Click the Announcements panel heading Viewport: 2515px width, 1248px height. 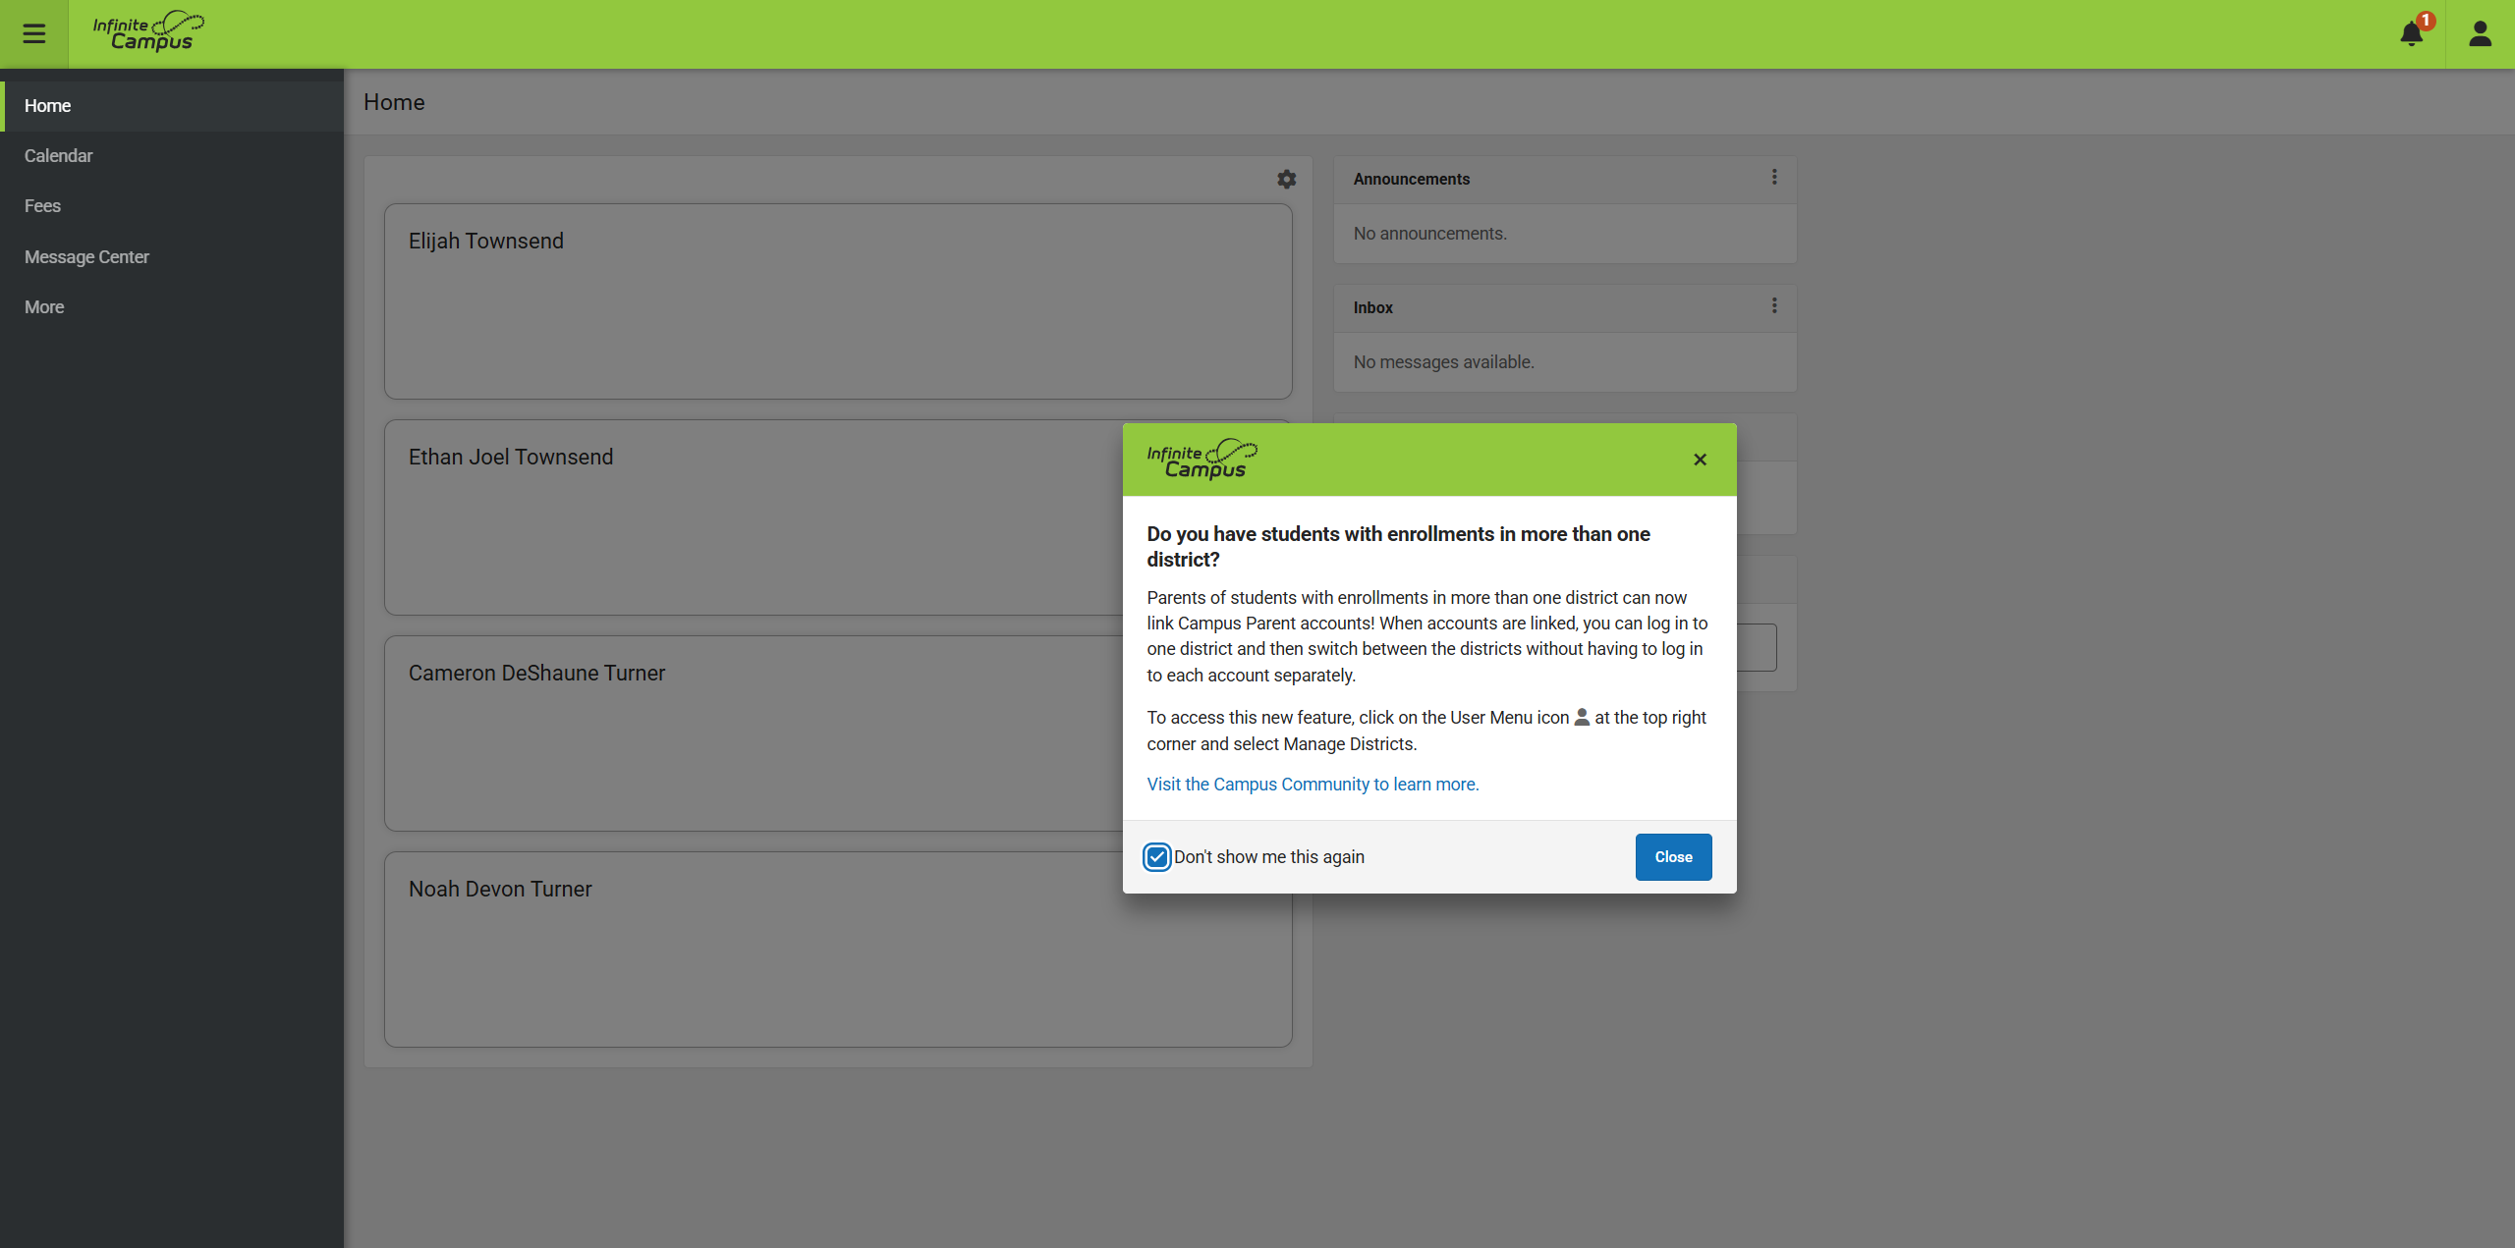pos(1411,179)
